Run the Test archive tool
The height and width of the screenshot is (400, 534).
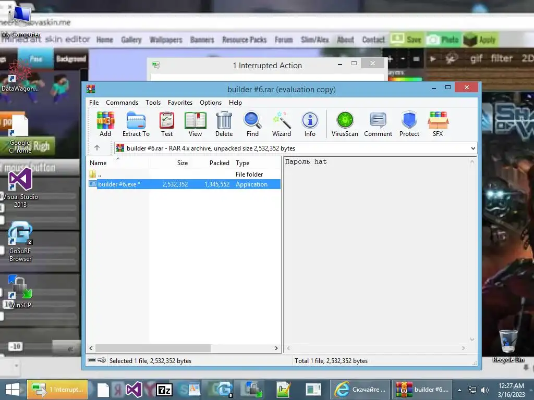167,124
